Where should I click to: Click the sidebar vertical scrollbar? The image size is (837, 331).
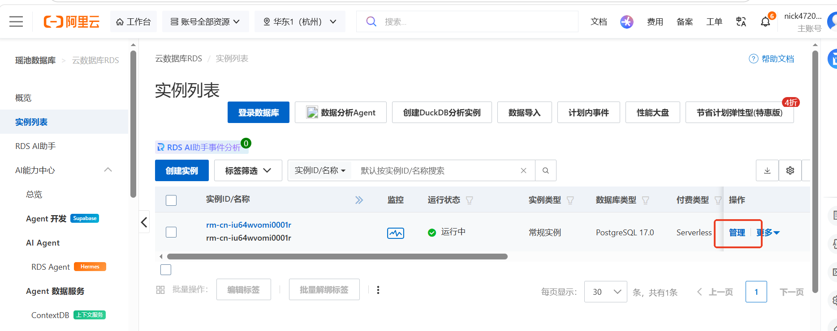(x=133, y=124)
